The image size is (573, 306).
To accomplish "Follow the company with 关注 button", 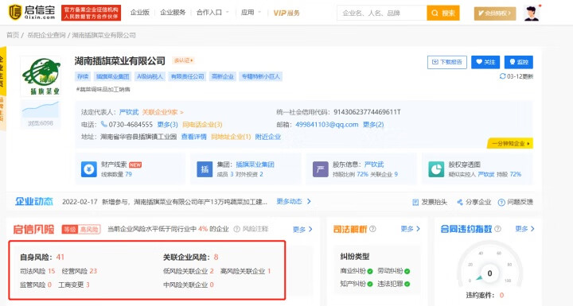I will [485, 62].
